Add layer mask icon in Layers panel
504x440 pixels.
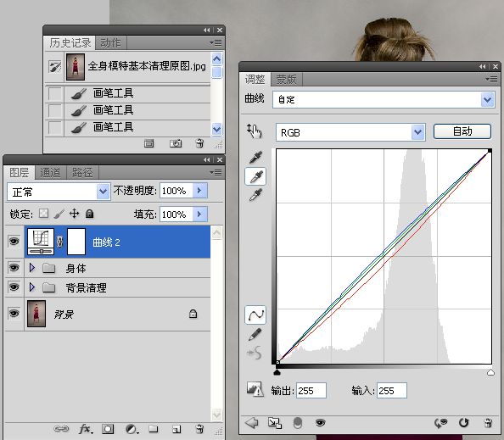click(108, 429)
